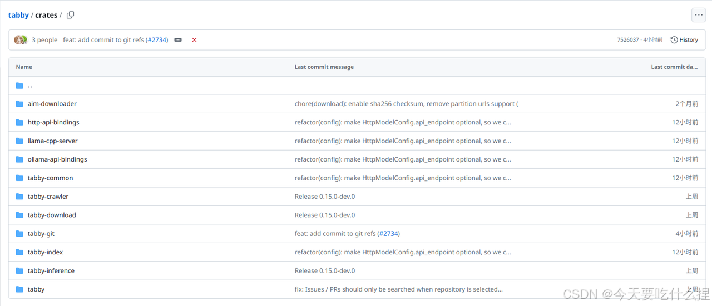Click the ollama-api-bindings folder icon

tap(19, 159)
